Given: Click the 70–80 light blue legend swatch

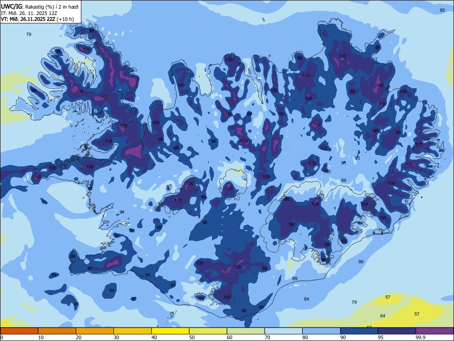Looking at the screenshot, I should tap(283, 331).
